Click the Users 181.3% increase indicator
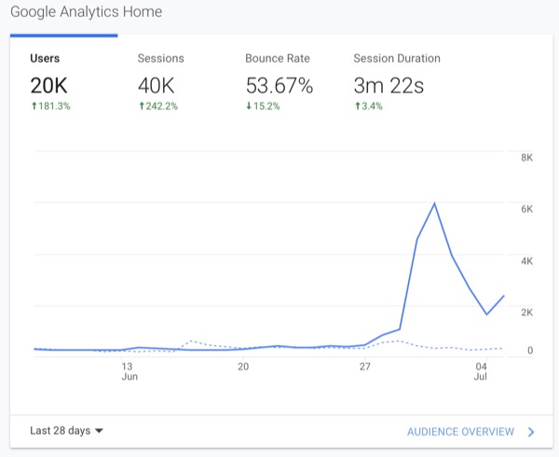The width and height of the screenshot is (559, 457). tap(50, 106)
